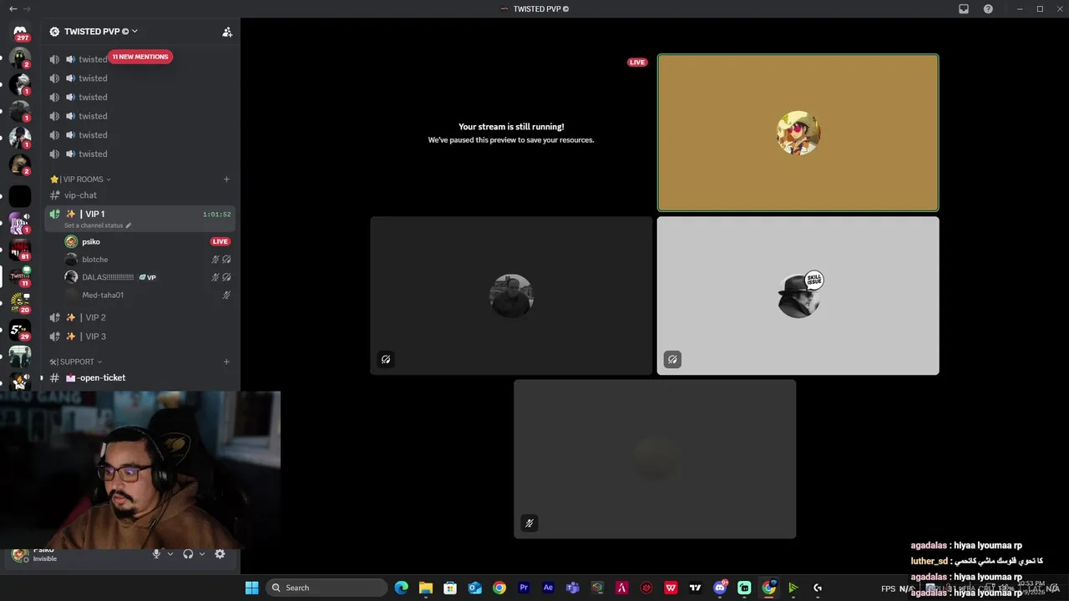
Task: Open Microsoft Store from the taskbar
Action: [x=450, y=588]
